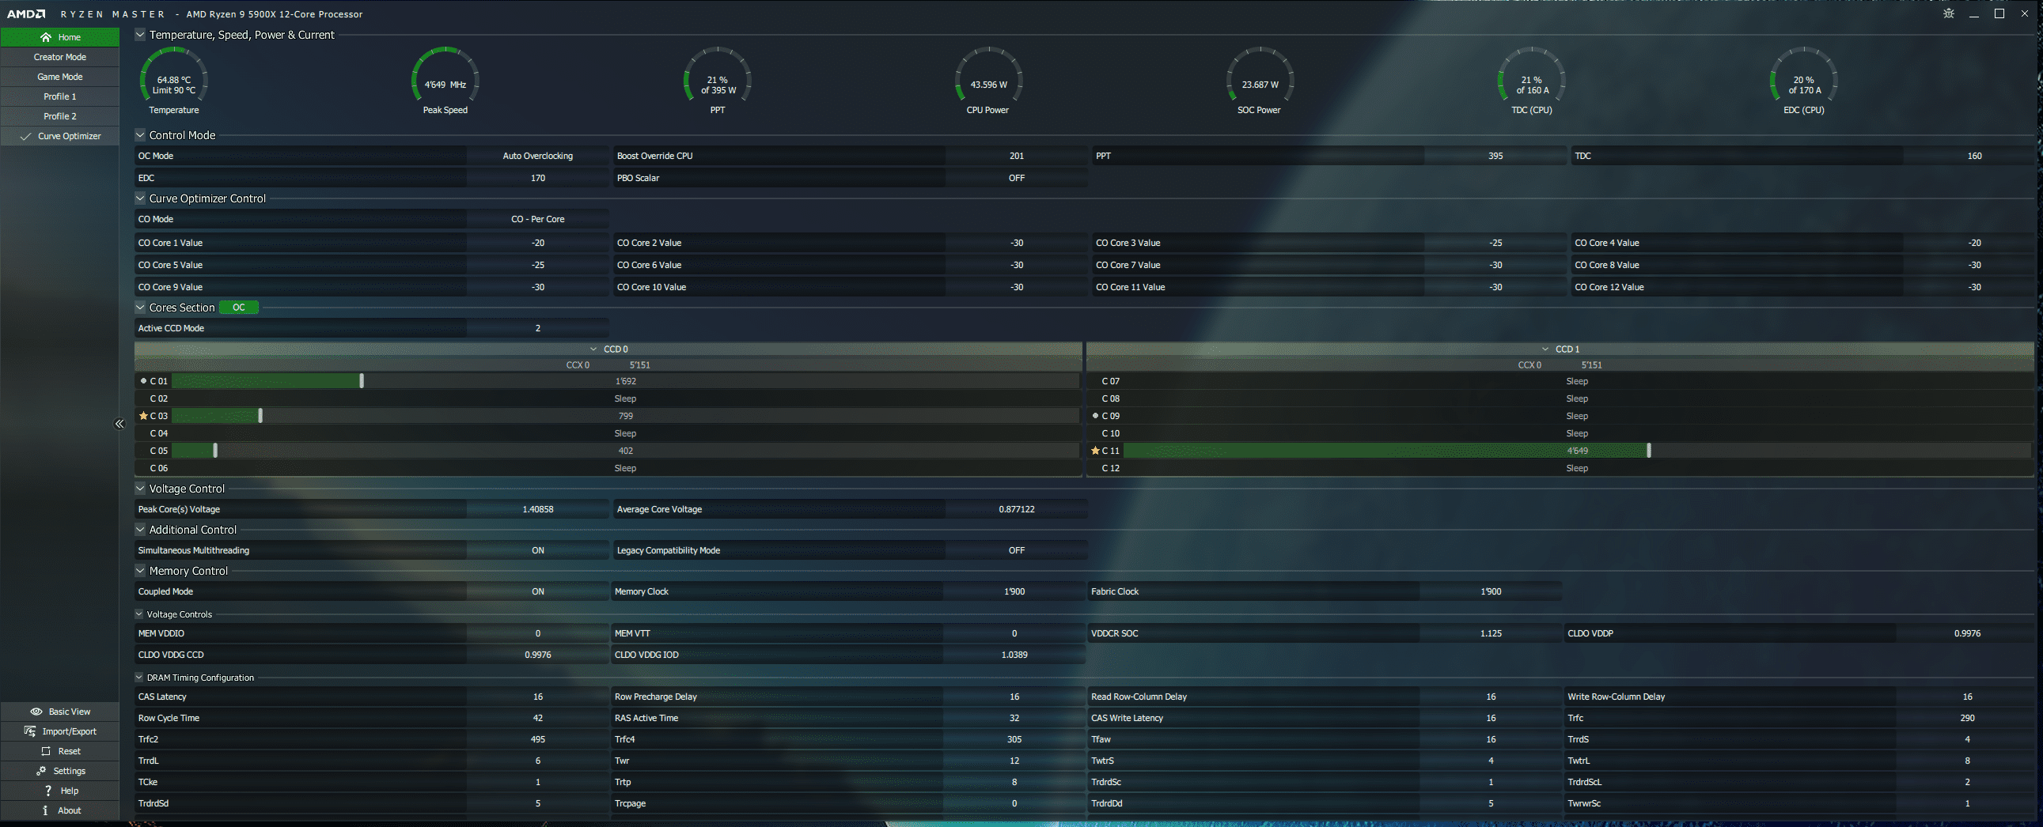Image resolution: width=2043 pixels, height=827 pixels.
Task: Collapse the Control Mode section
Action: 140,135
